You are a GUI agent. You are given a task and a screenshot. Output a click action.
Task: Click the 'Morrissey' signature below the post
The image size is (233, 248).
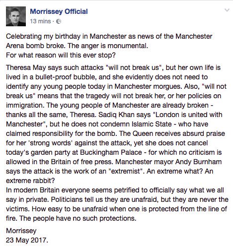pos(21,231)
